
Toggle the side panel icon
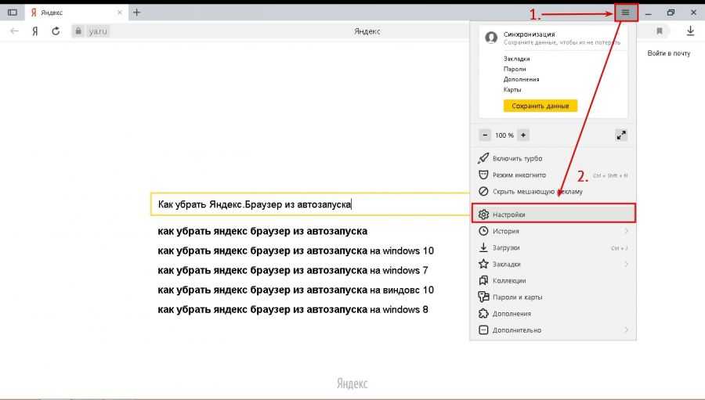[x=13, y=13]
